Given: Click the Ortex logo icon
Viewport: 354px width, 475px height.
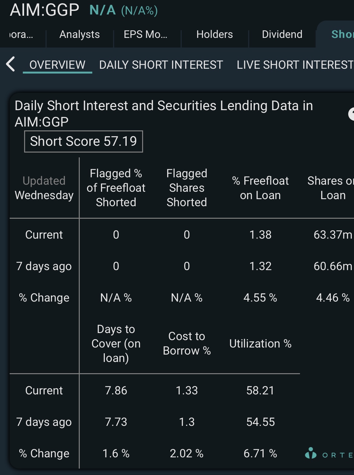Looking at the screenshot, I should coord(311,453).
